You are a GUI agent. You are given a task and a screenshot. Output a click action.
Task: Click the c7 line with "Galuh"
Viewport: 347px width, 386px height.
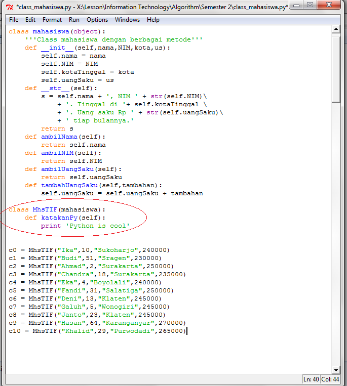89,307
